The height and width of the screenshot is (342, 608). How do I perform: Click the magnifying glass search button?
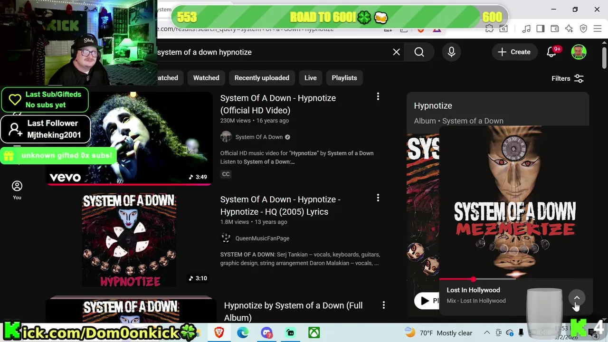pos(419,52)
